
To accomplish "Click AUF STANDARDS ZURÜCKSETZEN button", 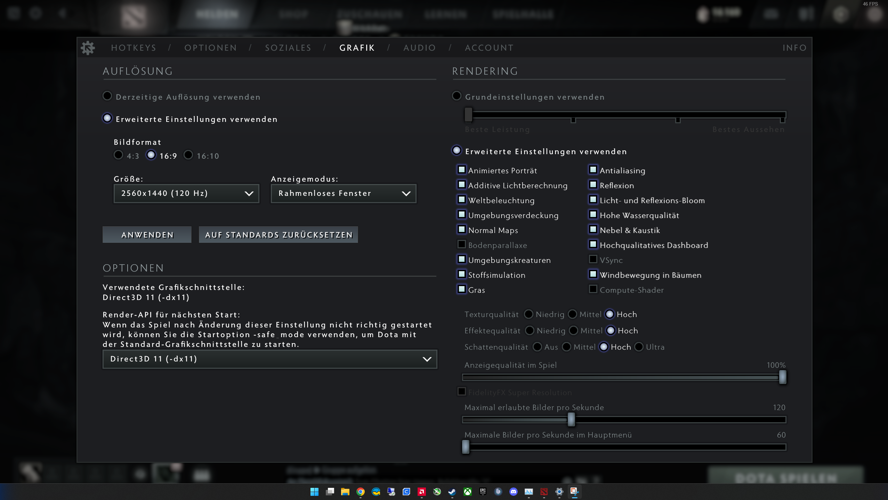I will pos(278,235).
